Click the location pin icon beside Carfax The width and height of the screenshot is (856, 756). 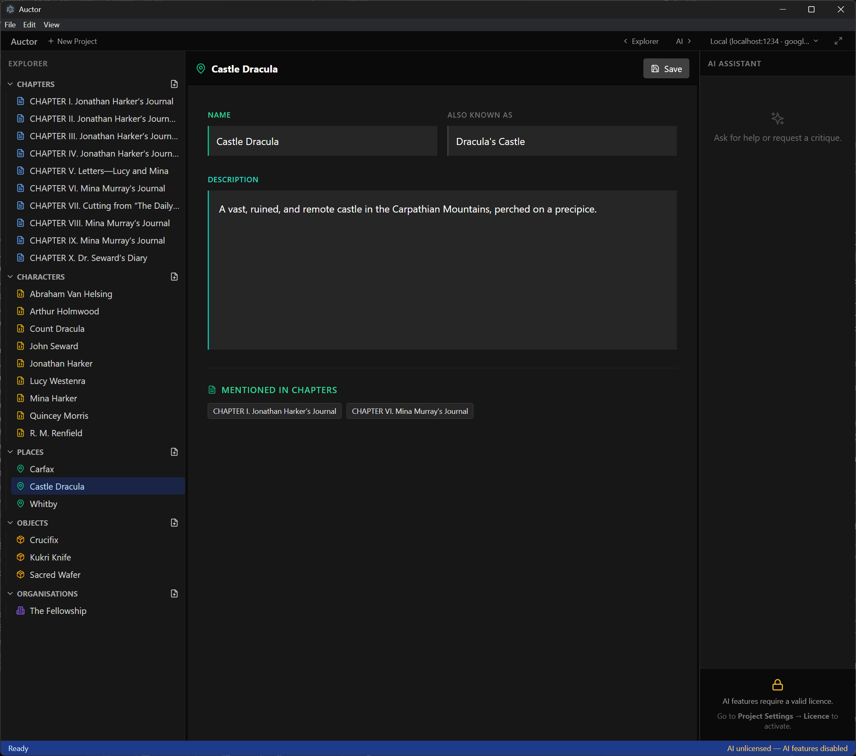pyautogui.click(x=20, y=469)
